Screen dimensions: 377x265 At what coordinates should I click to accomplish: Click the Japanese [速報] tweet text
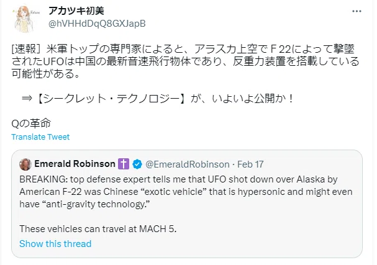click(x=185, y=61)
